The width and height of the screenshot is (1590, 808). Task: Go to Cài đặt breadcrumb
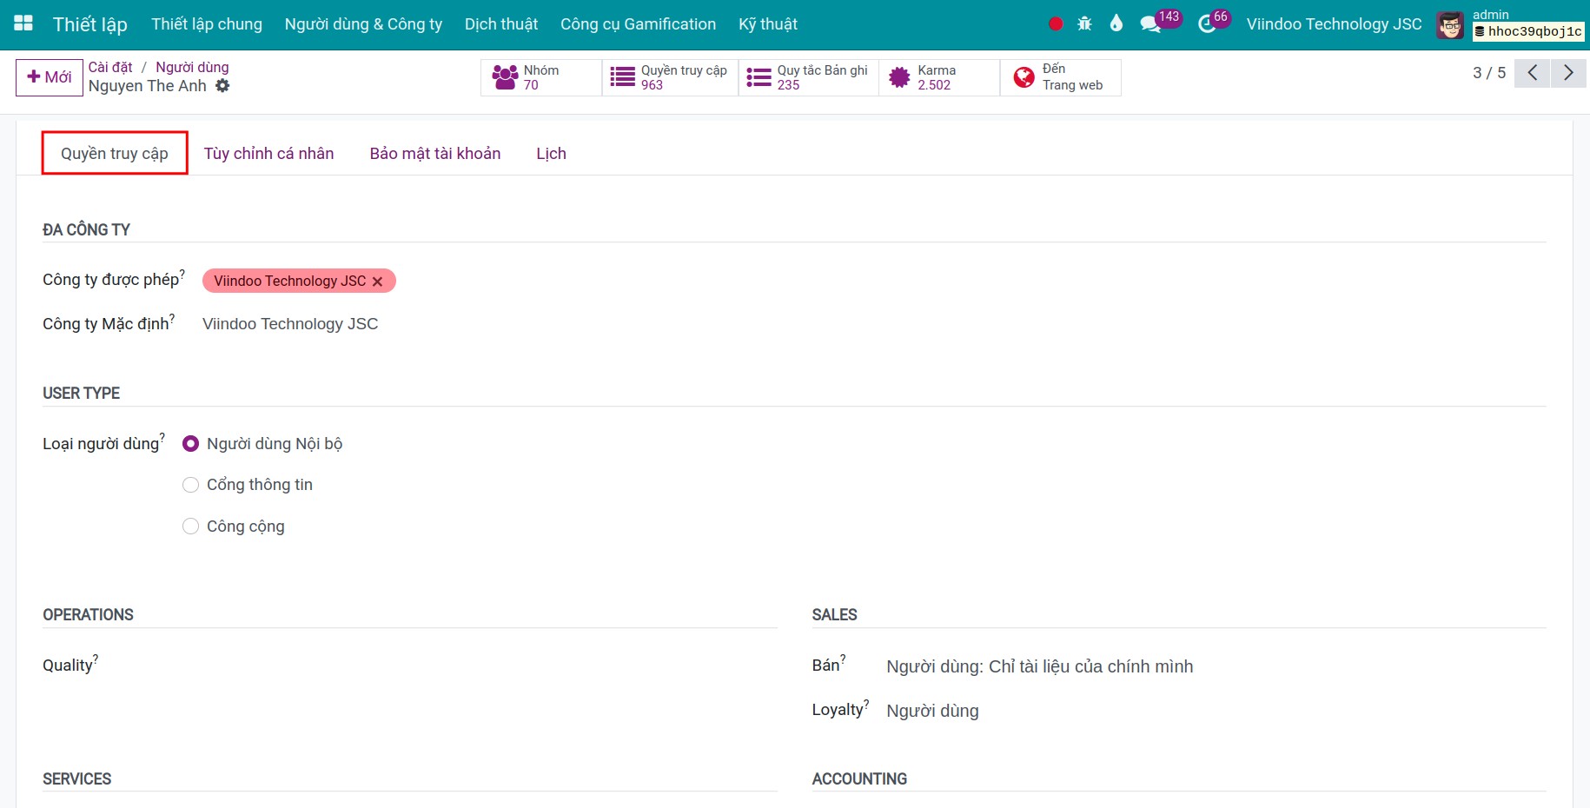110,67
